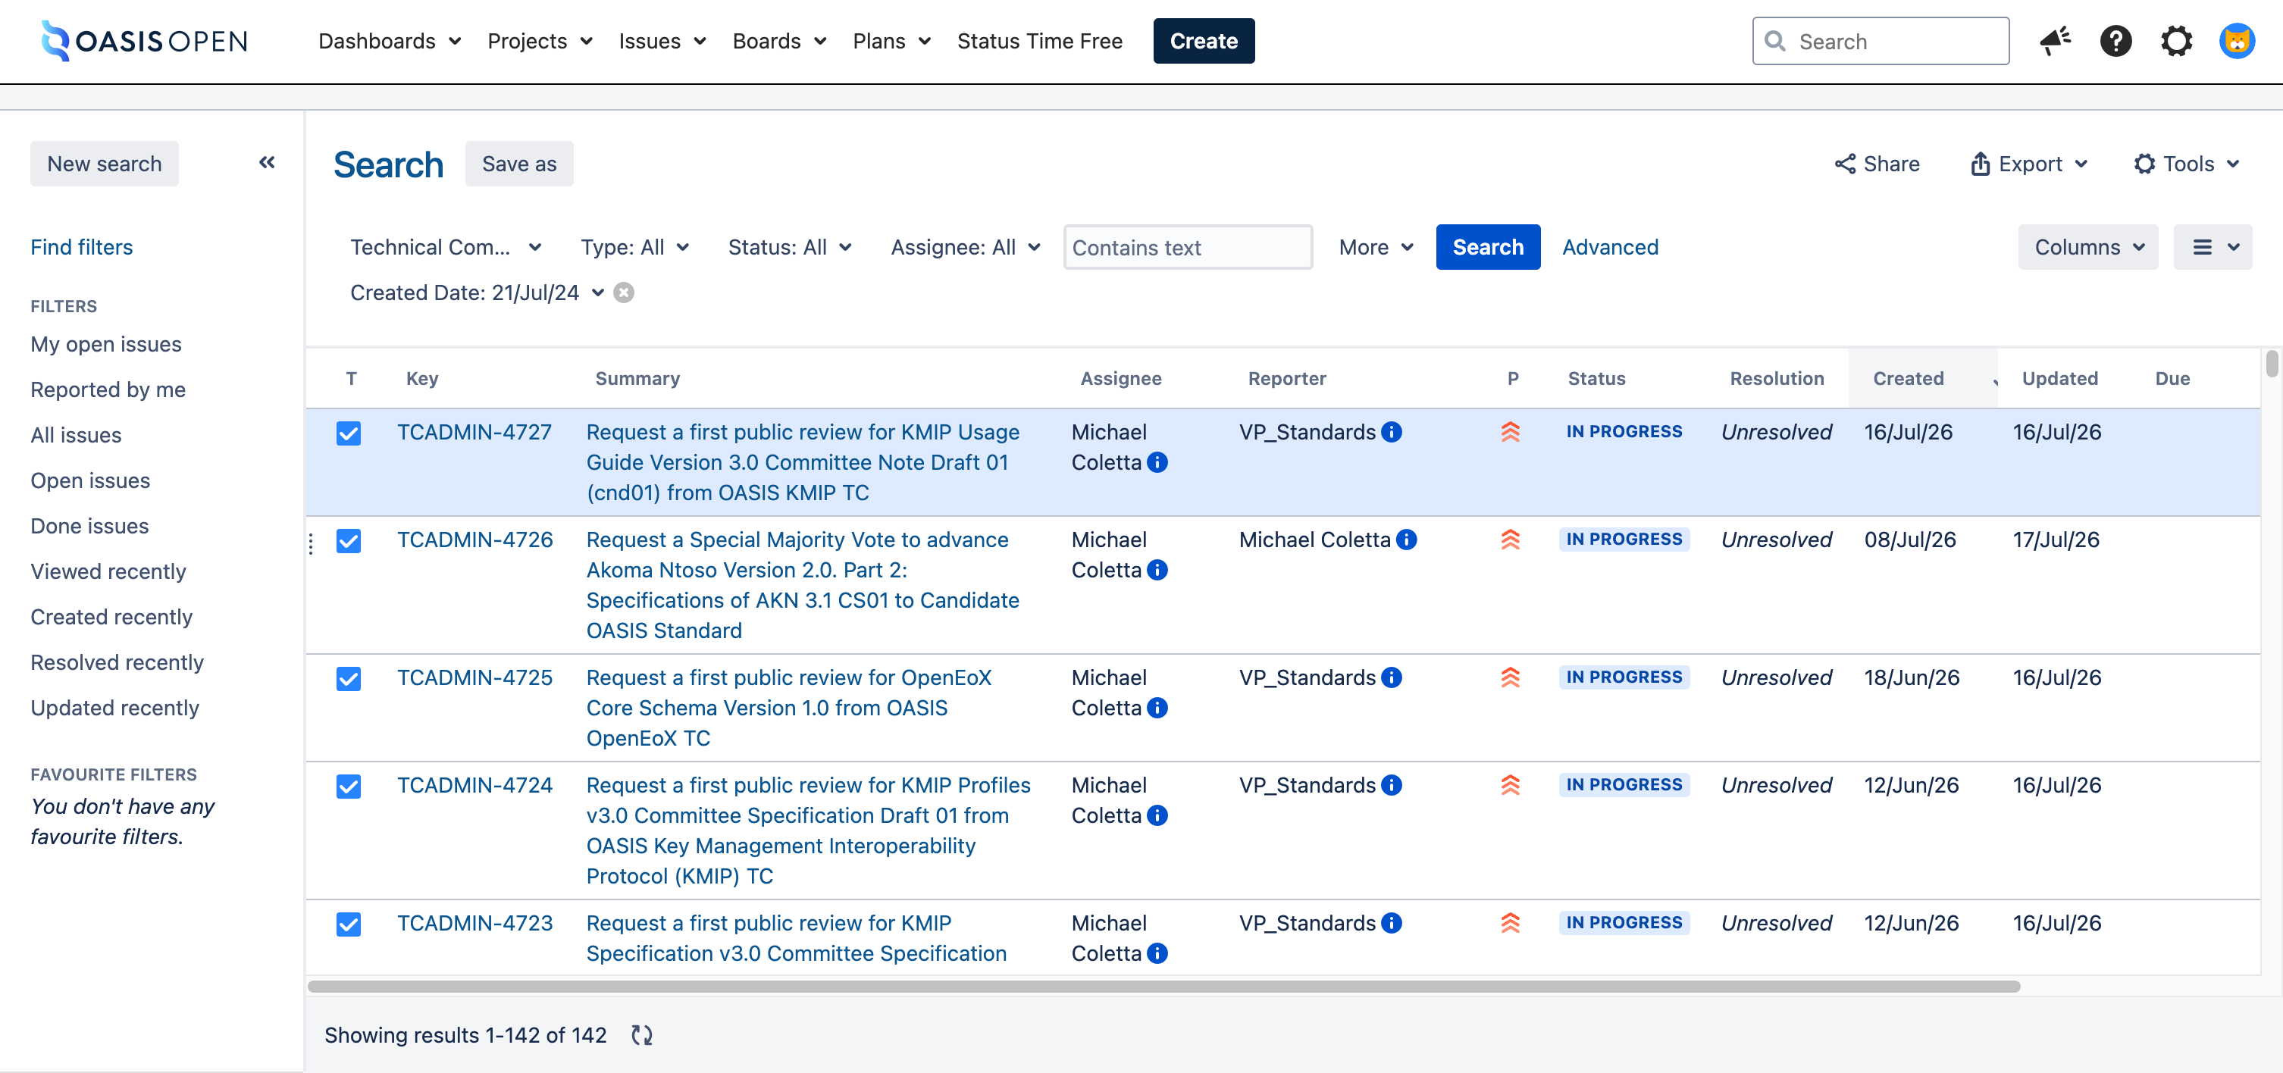This screenshot has width=2283, height=1073.
Task: Click the blue Search button
Action: 1487,247
